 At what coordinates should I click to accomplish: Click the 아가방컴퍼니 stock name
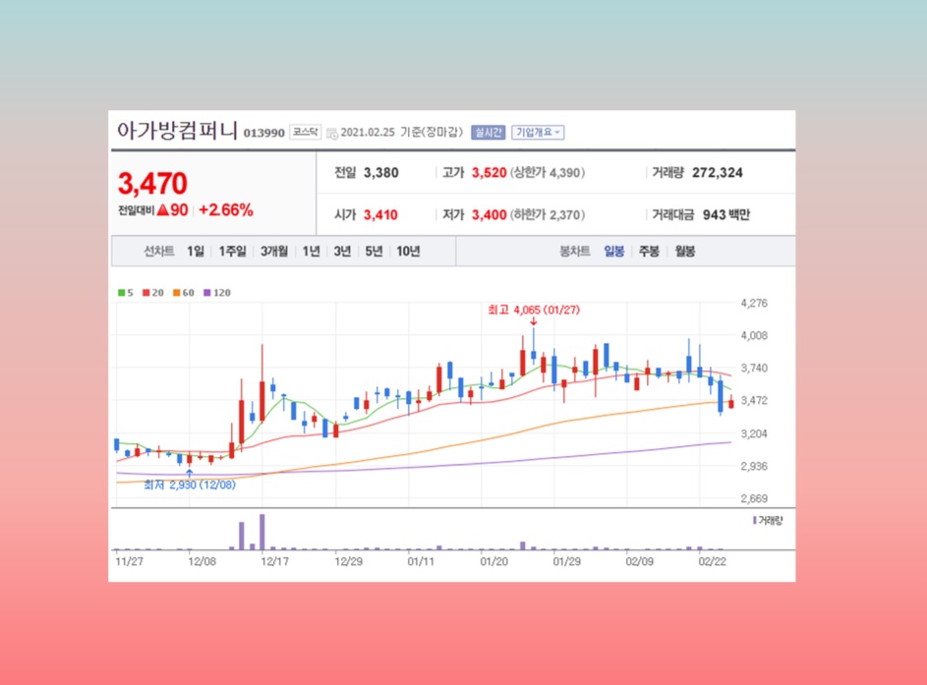tap(177, 131)
